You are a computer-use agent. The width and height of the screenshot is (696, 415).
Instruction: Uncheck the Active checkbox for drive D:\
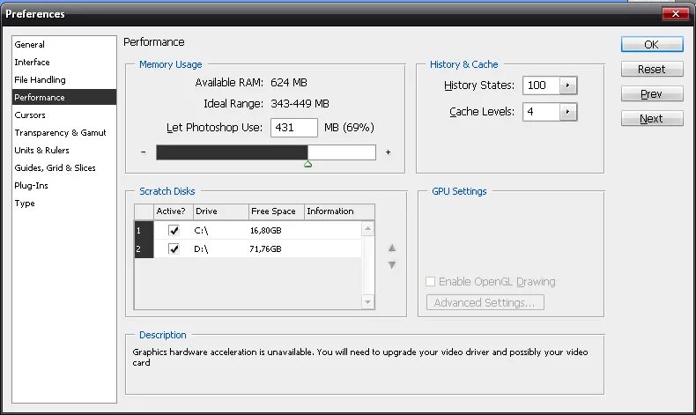174,248
